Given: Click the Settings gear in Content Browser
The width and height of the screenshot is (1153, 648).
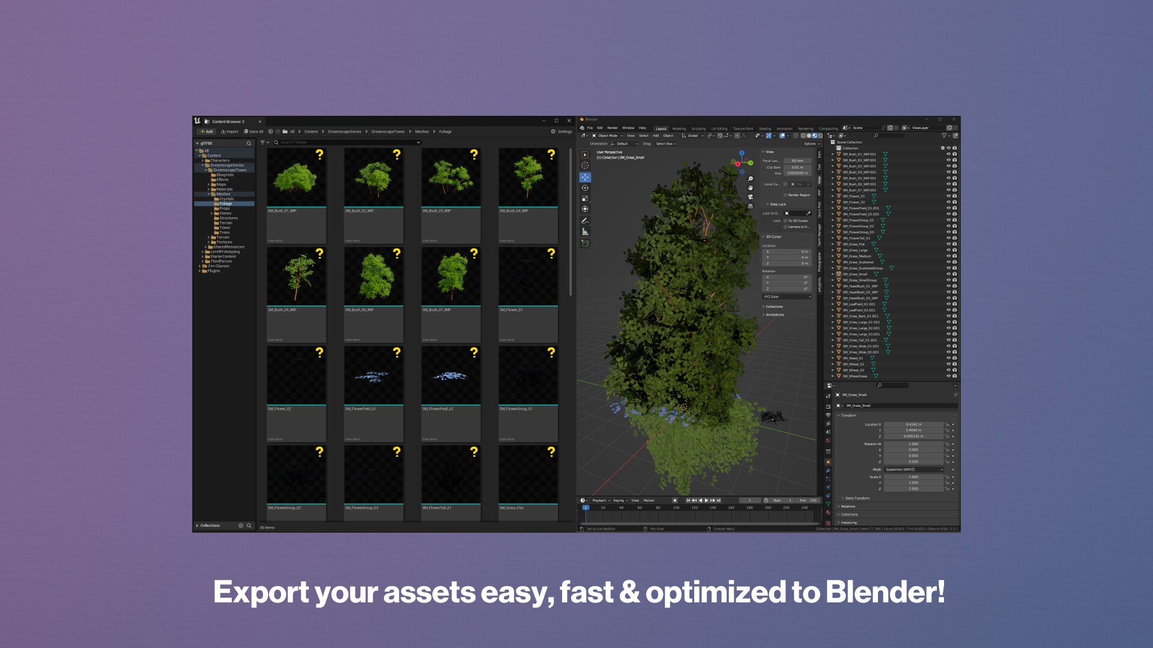Looking at the screenshot, I should pos(561,131).
